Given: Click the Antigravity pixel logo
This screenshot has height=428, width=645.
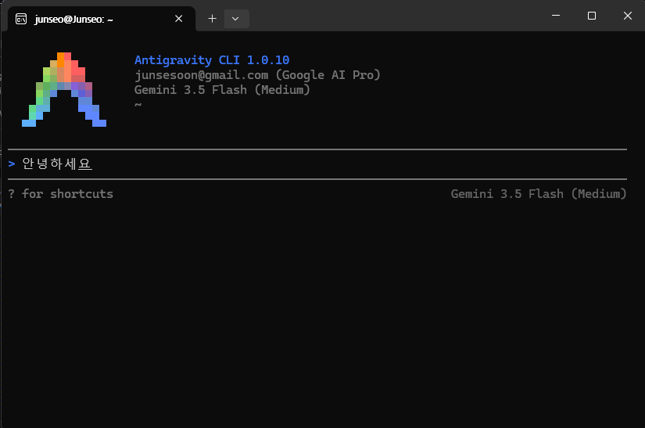Looking at the screenshot, I should click(x=64, y=89).
